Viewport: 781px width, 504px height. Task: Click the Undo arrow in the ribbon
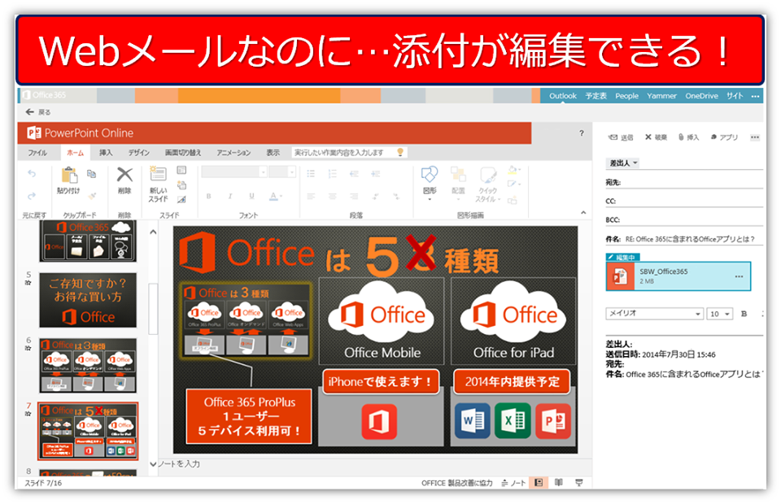pyautogui.click(x=32, y=174)
